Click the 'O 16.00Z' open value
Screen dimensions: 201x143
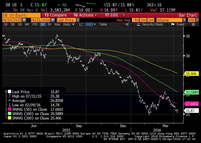[84, 10]
